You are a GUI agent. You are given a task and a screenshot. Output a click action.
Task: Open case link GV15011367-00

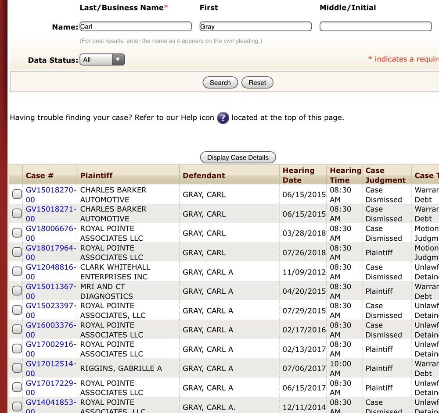(51, 286)
